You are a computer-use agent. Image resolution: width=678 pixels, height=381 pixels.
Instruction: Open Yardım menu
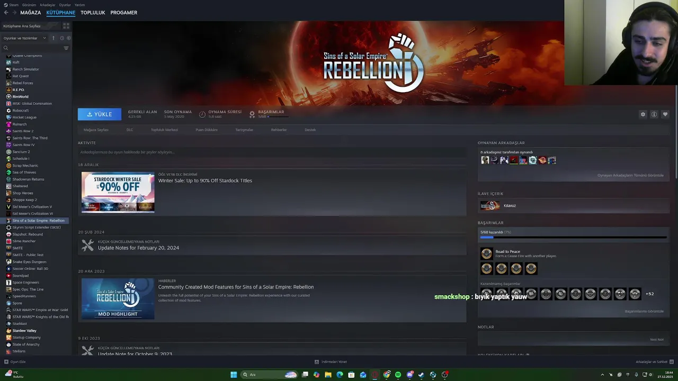pos(79,5)
